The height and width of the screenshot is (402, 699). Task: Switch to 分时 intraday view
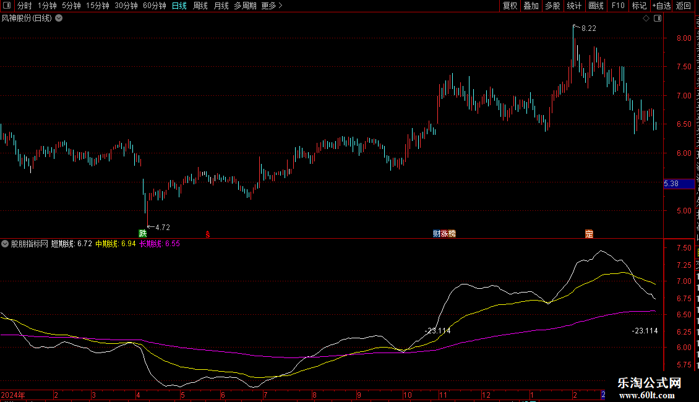[24, 6]
